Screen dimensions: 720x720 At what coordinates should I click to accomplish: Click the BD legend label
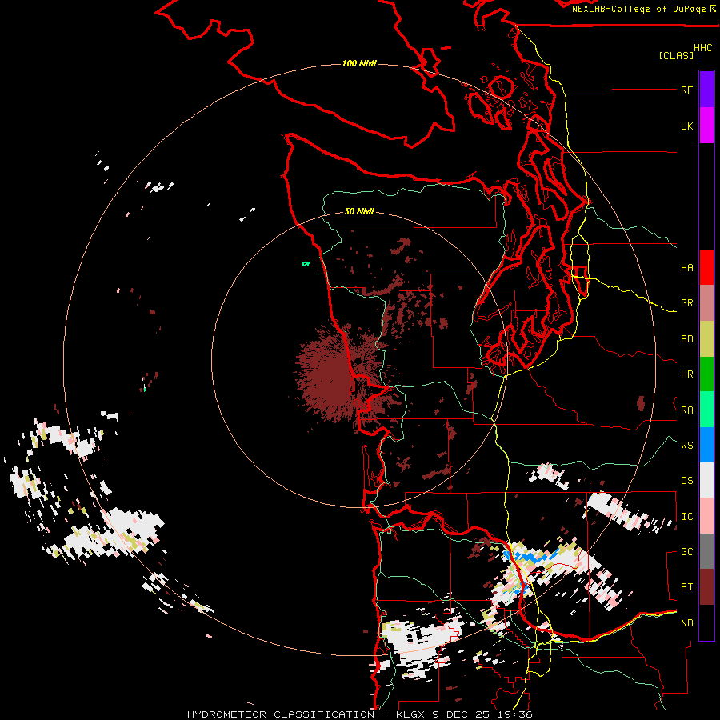coord(686,339)
